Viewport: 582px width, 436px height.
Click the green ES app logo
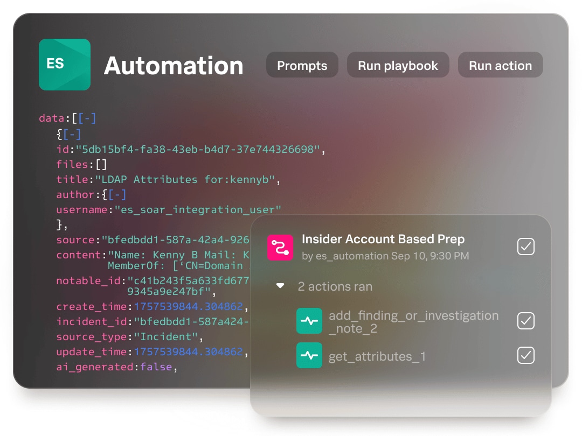pos(65,65)
